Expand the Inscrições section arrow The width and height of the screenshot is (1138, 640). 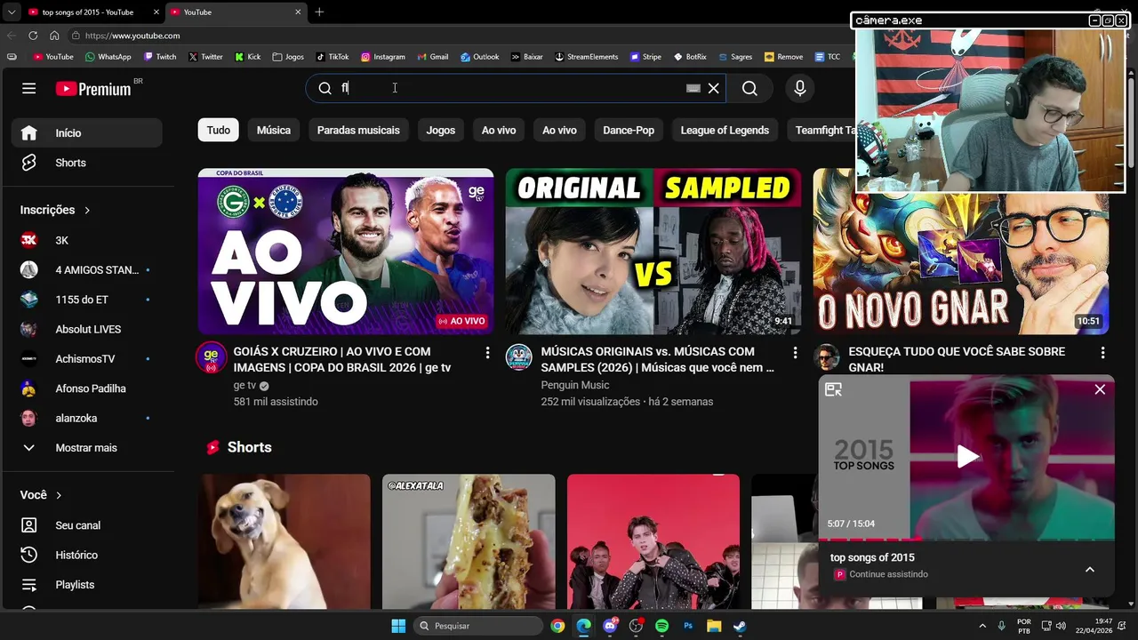pyautogui.click(x=87, y=211)
